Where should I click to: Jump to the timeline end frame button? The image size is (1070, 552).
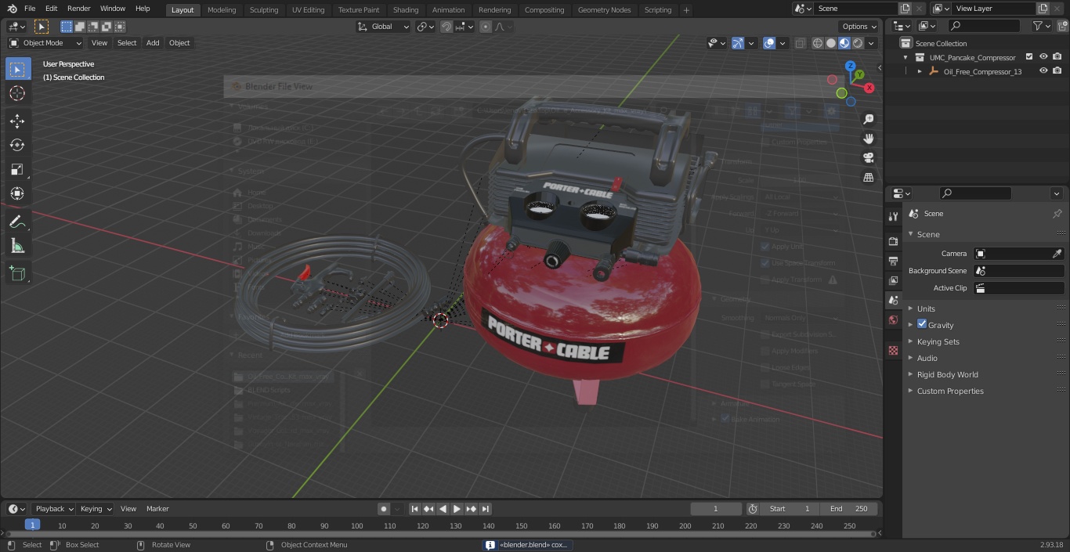(486, 509)
